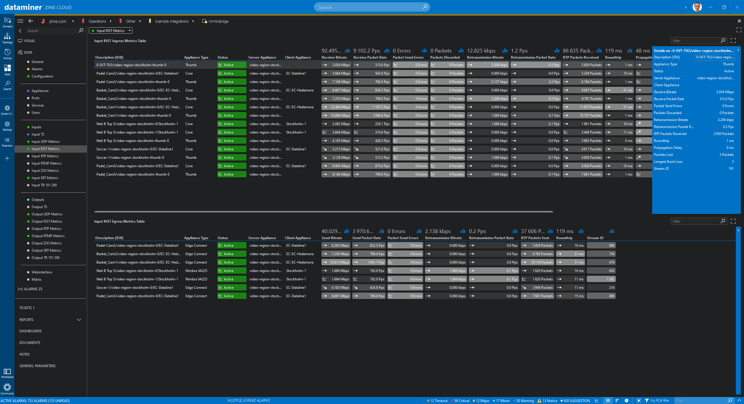Screen dimensions: 744x404
Task: Expand the alarm console with up chevron
Action: (x=739, y=401)
